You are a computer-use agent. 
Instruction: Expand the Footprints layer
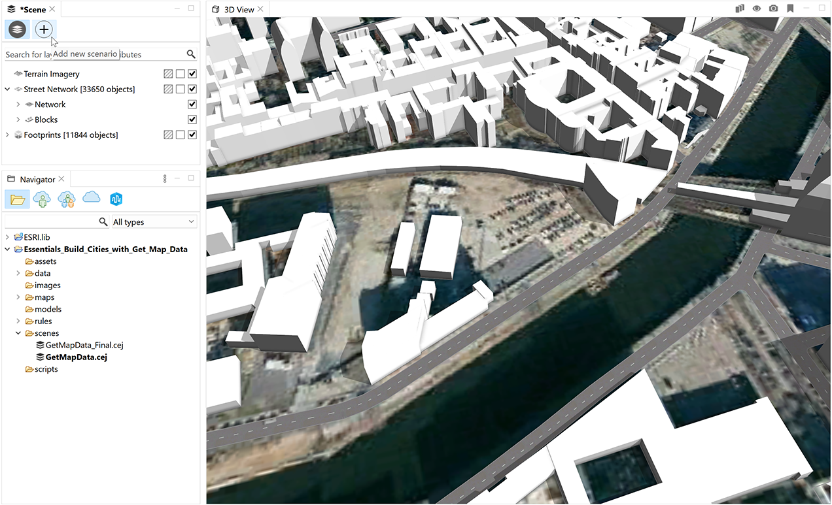pos(8,135)
